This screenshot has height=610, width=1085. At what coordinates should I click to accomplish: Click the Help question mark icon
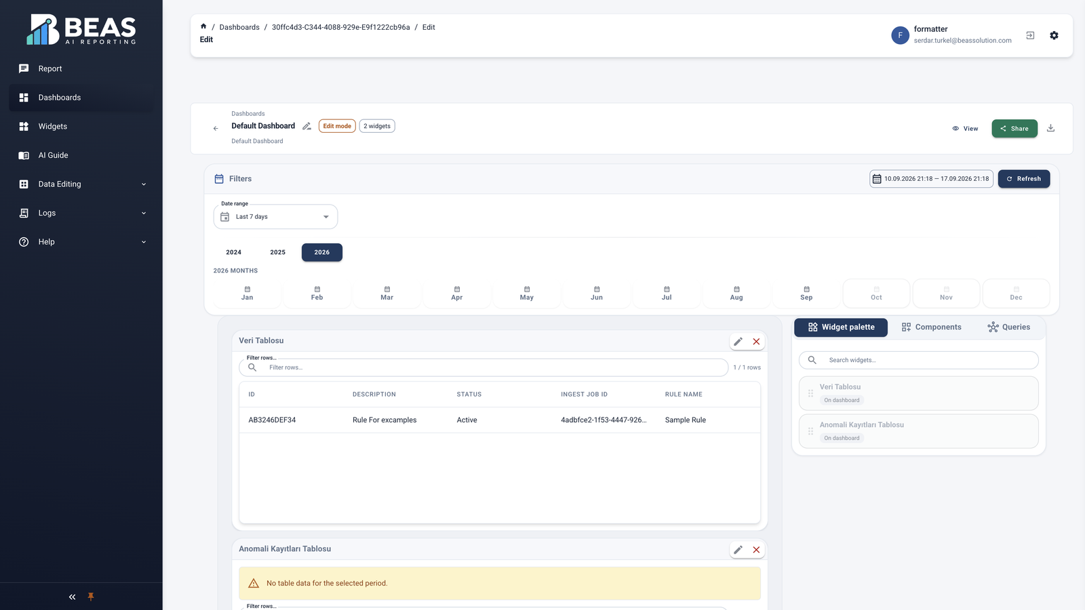[24, 242]
